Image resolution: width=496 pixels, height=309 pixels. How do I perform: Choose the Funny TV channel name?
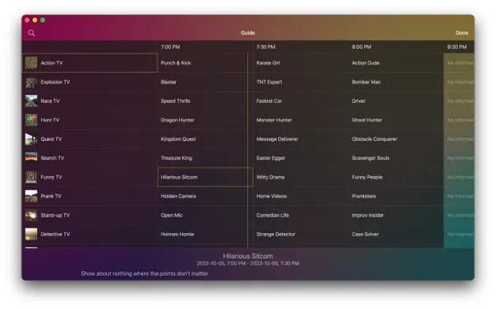point(52,177)
